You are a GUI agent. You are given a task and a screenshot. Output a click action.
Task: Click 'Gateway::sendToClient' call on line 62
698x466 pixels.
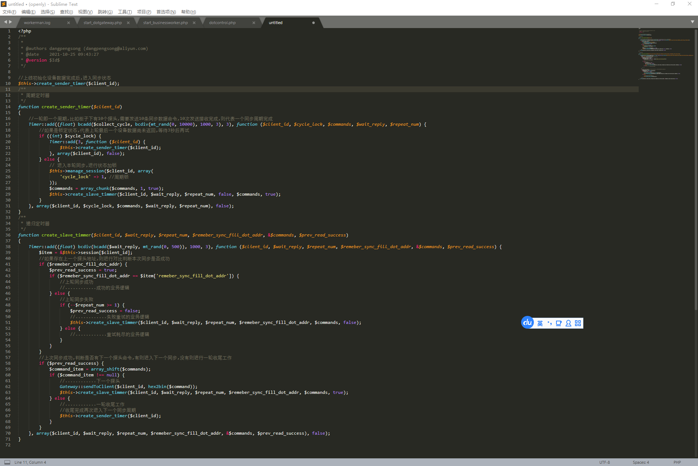87,387
